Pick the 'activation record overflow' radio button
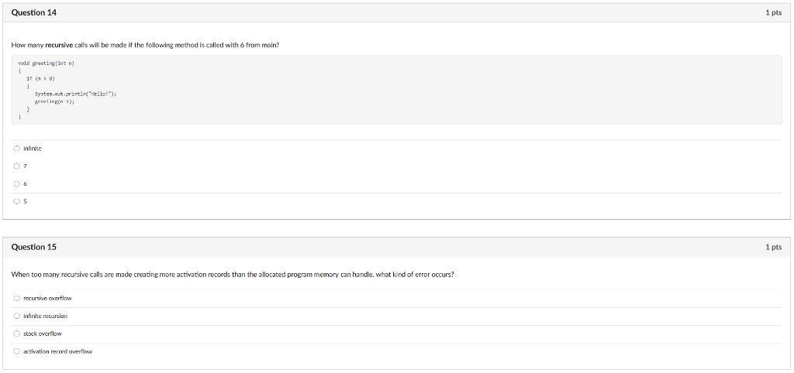Viewport: 794px width, 373px height. pyautogui.click(x=16, y=351)
